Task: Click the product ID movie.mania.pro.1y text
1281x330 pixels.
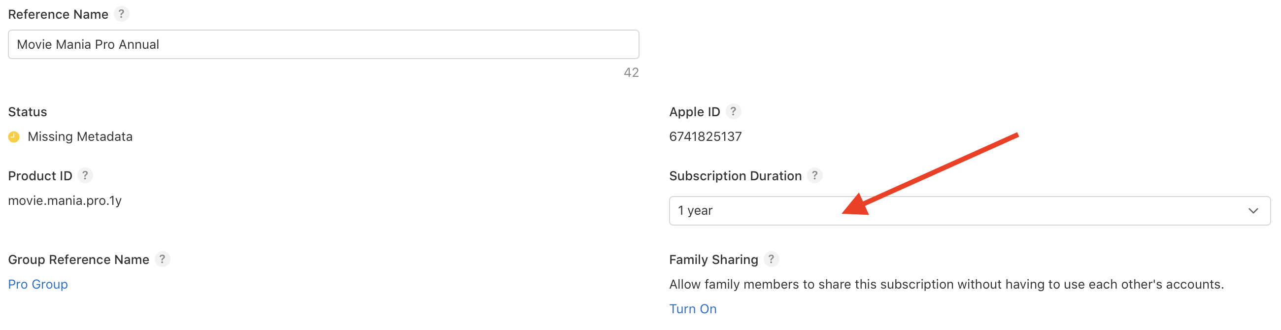Action: (65, 200)
